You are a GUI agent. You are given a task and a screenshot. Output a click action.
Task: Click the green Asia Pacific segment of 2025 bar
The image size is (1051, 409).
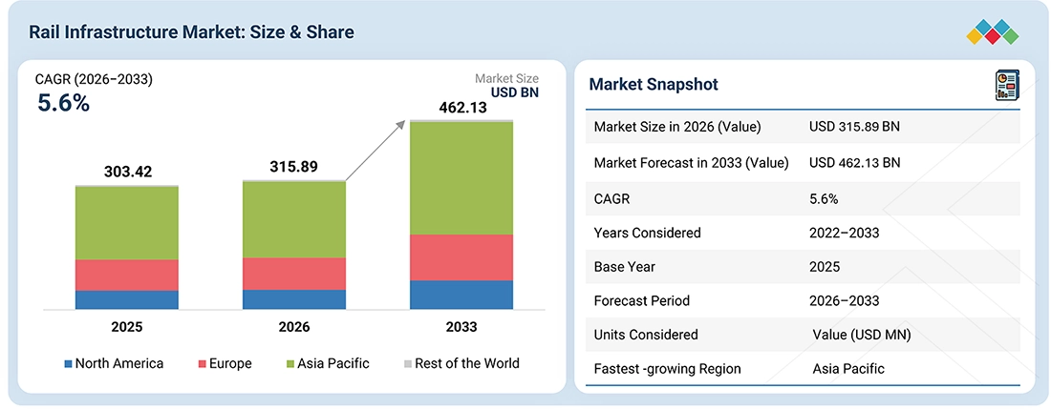coord(127,223)
